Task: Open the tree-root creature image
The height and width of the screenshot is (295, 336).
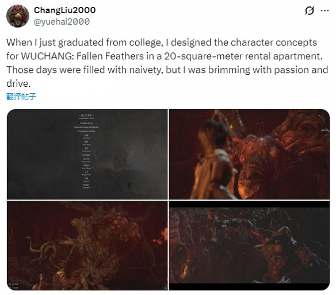Action: click(87, 246)
